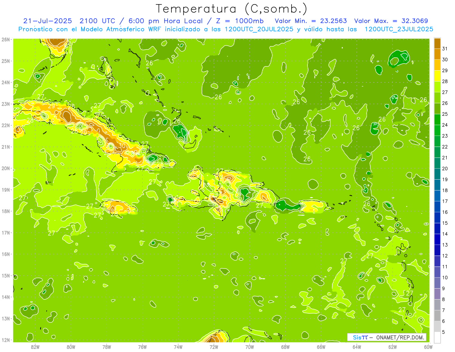Click the purple swatch between 8 and 9

click(437, 294)
